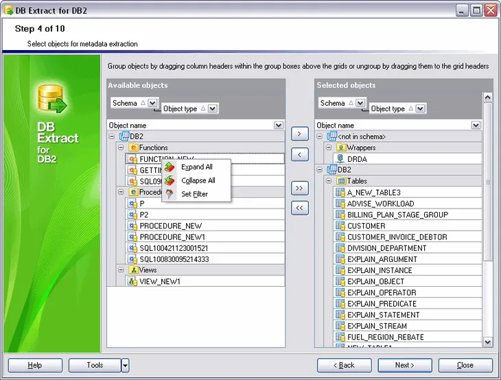Collapse the Wrappers group
Viewport: 501px width, 380px height.
pos(329,147)
